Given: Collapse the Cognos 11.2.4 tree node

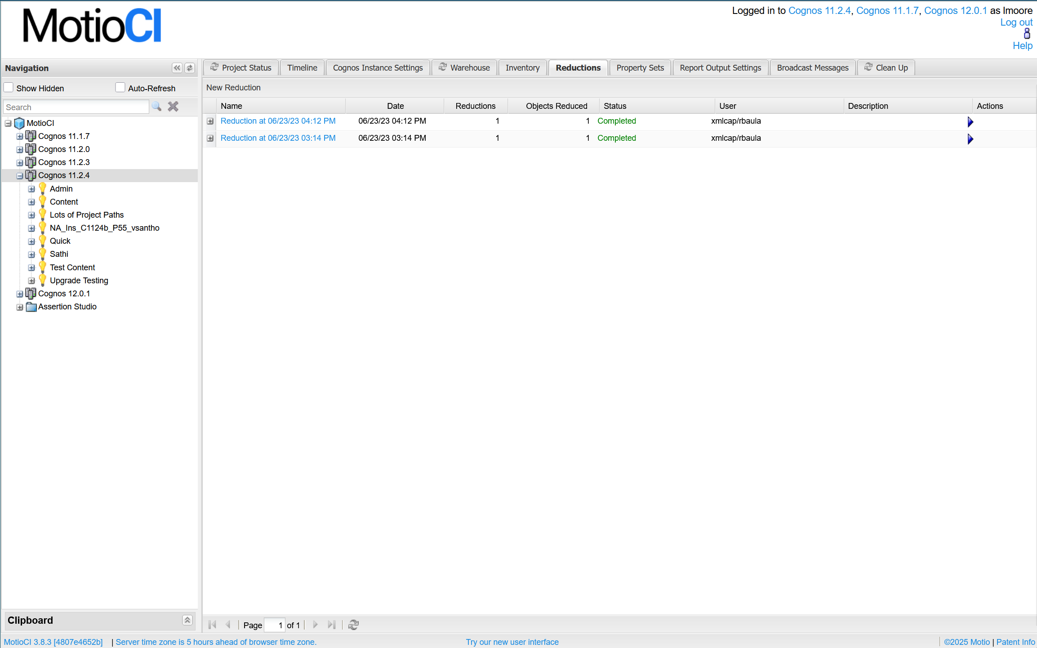Looking at the screenshot, I should (x=20, y=176).
